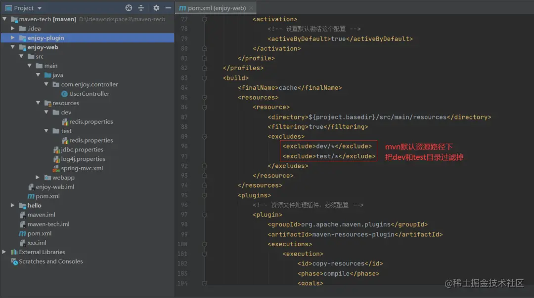Toggle fold marker at line 100 executions
The width and height of the screenshot is (534, 298).
tap(204, 244)
